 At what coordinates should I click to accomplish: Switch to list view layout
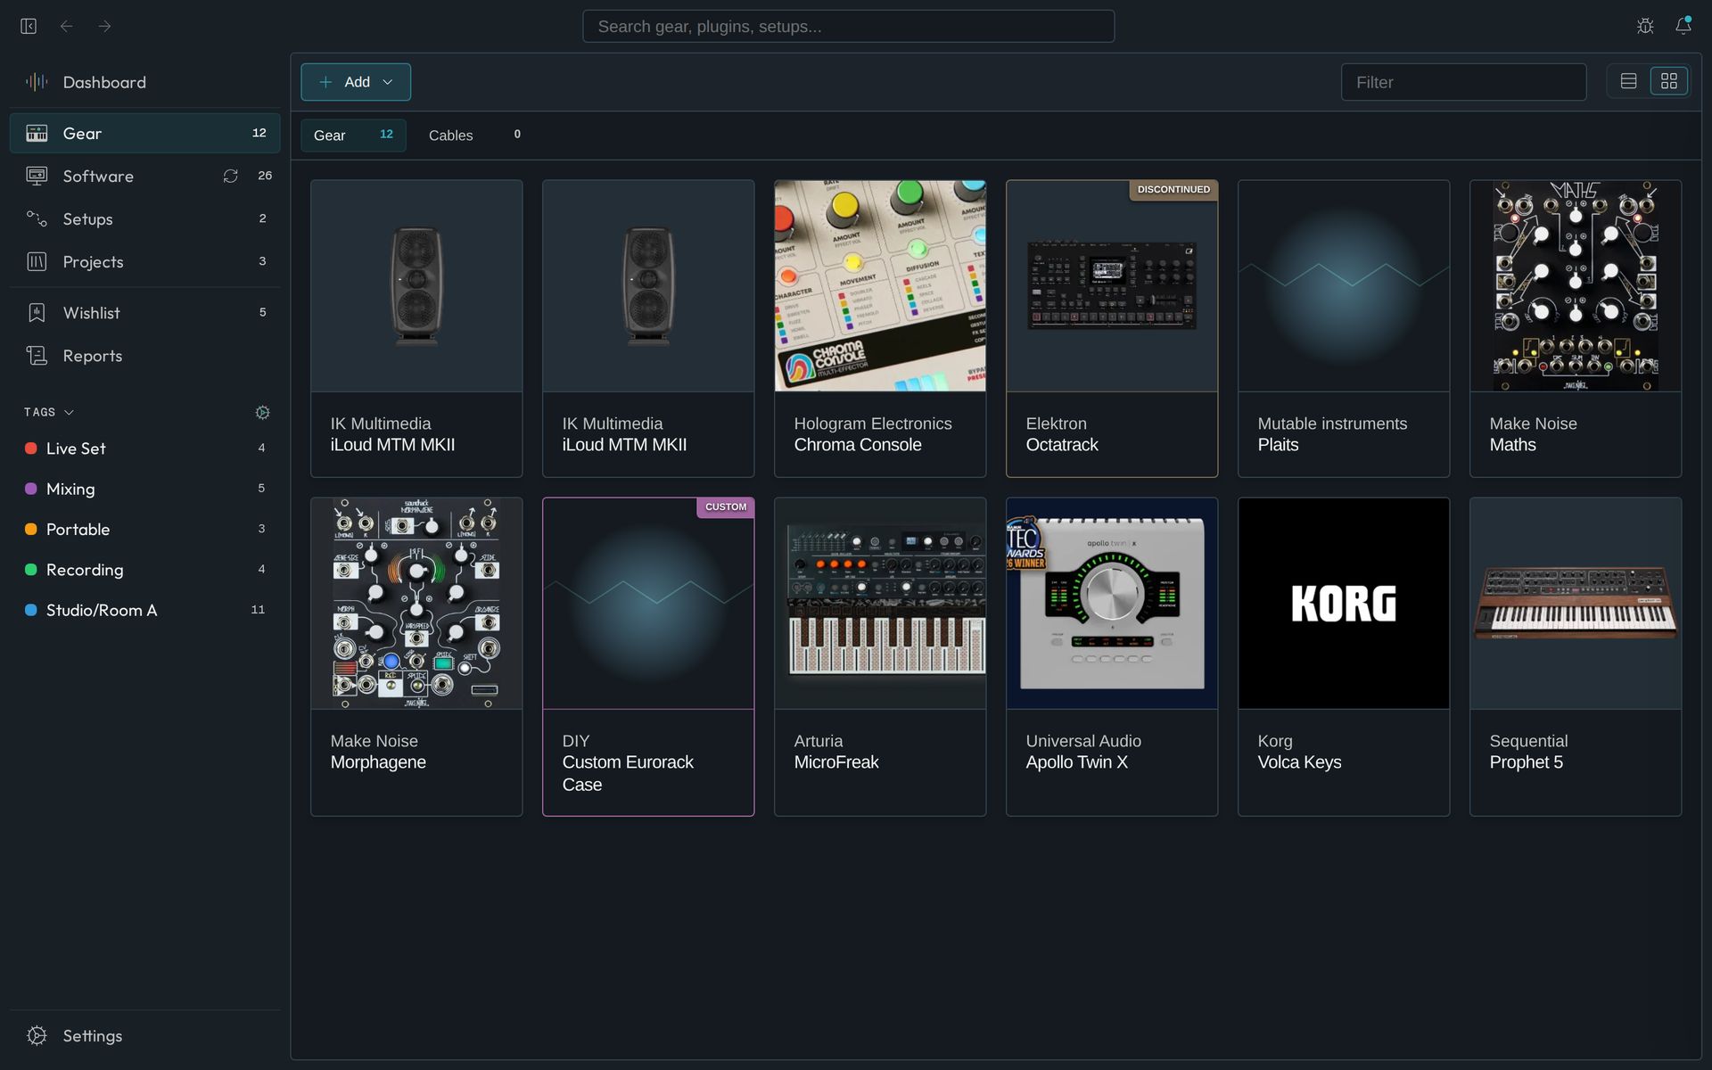click(x=1628, y=81)
